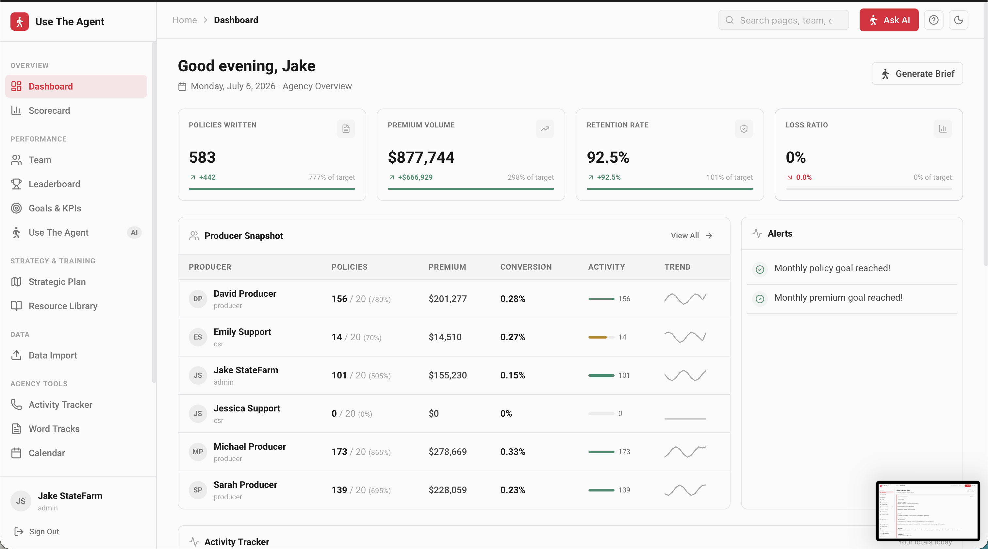
Task: Click the Alerts pulse icon
Action: tap(757, 233)
